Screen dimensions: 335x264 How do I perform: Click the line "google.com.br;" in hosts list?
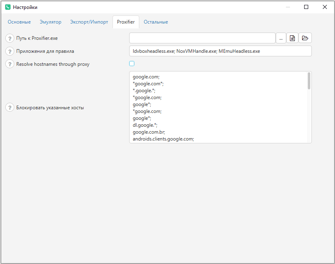pos(149,132)
